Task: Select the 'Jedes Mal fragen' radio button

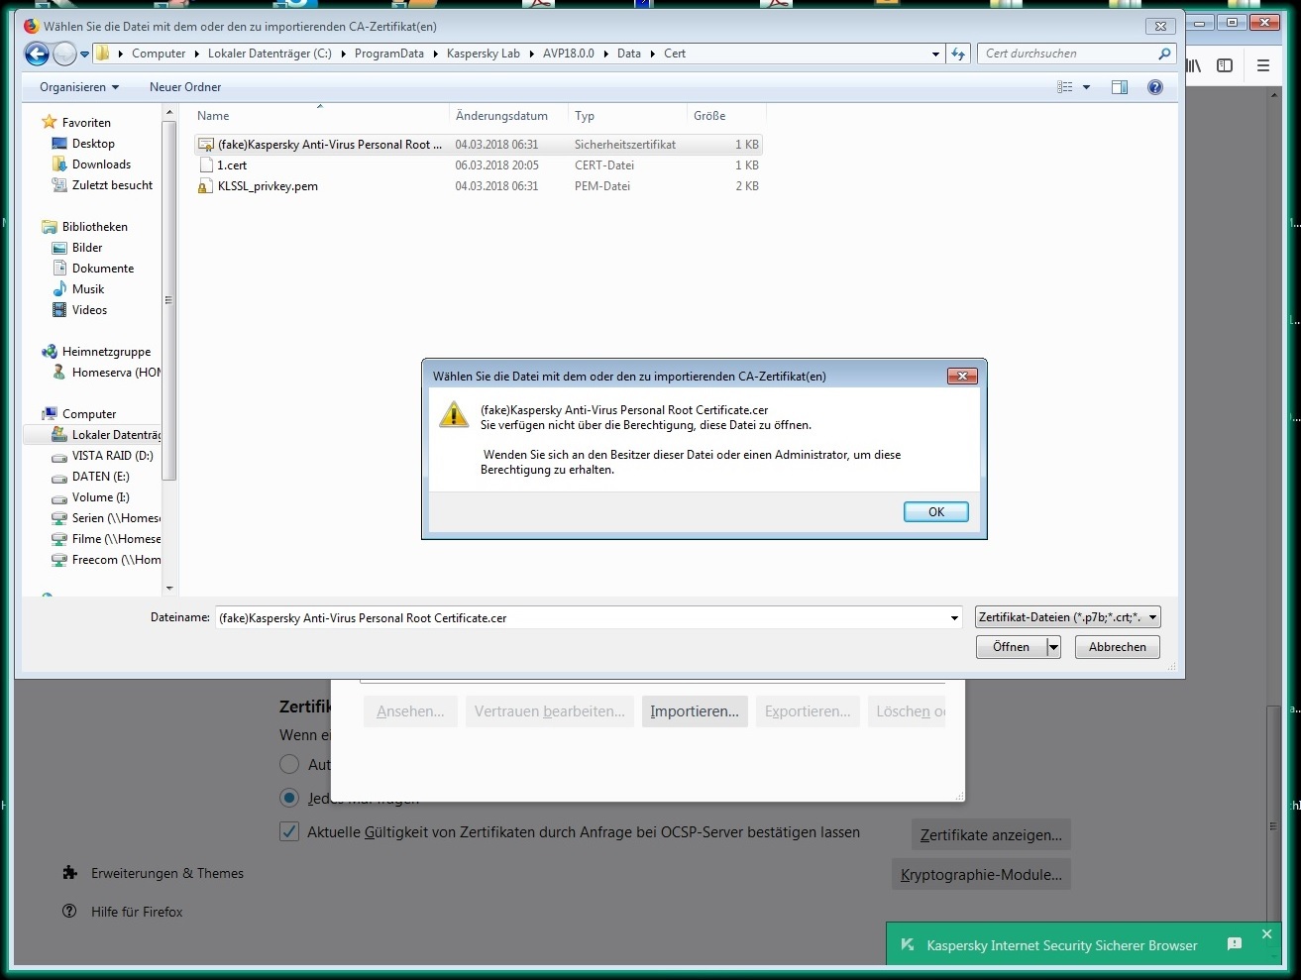Action: click(289, 798)
